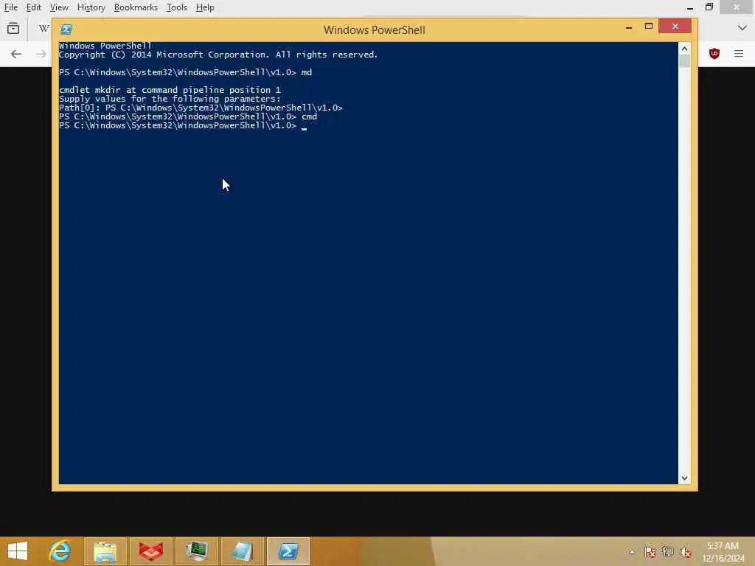Click the PowerShell scrollbar up arrow
Screen dimensions: 755x566
tap(684, 49)
